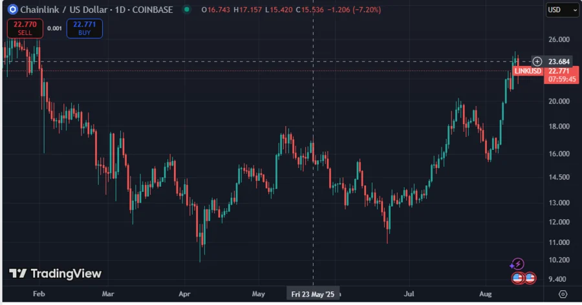
Task: Click the LINKUSD price label
Action: [x=528, y=71]
